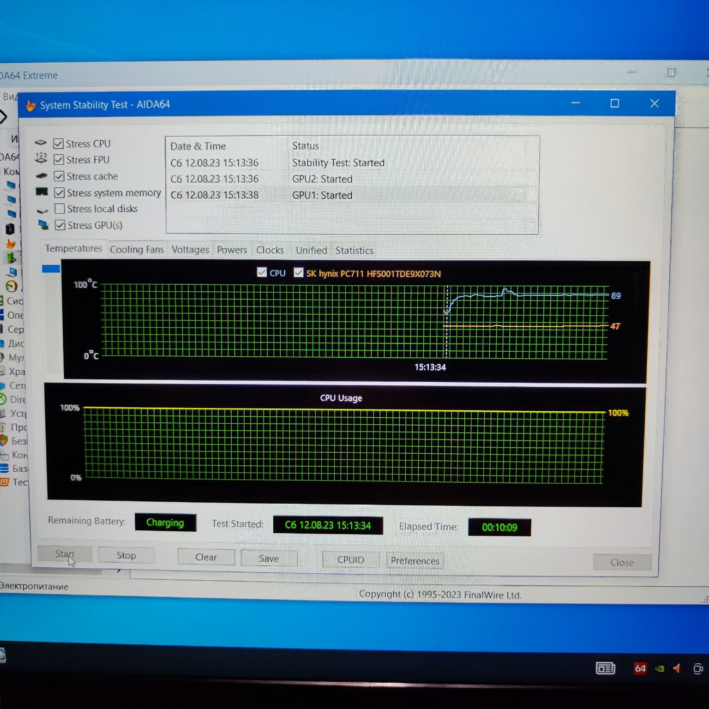Switch to the Powers tab
Viewport: 709px width, 709px height.
click(x=232, y=250)
